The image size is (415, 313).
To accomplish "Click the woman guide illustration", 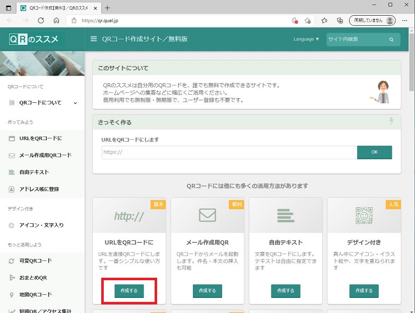I will (380, 92).
